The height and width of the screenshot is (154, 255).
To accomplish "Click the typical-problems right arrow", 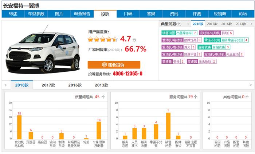I will pos(251,24).
